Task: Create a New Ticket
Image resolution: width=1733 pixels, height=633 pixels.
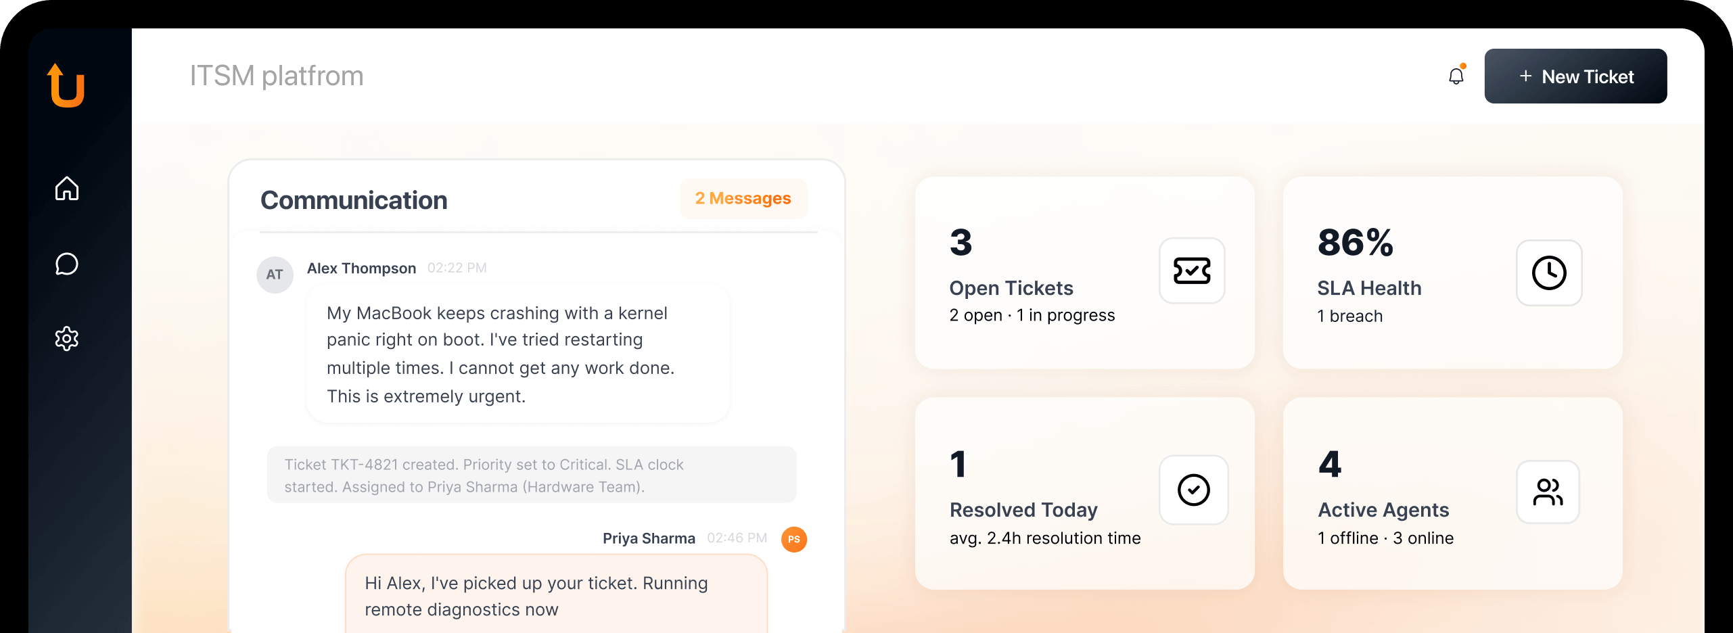Action: click(1575, 76)
